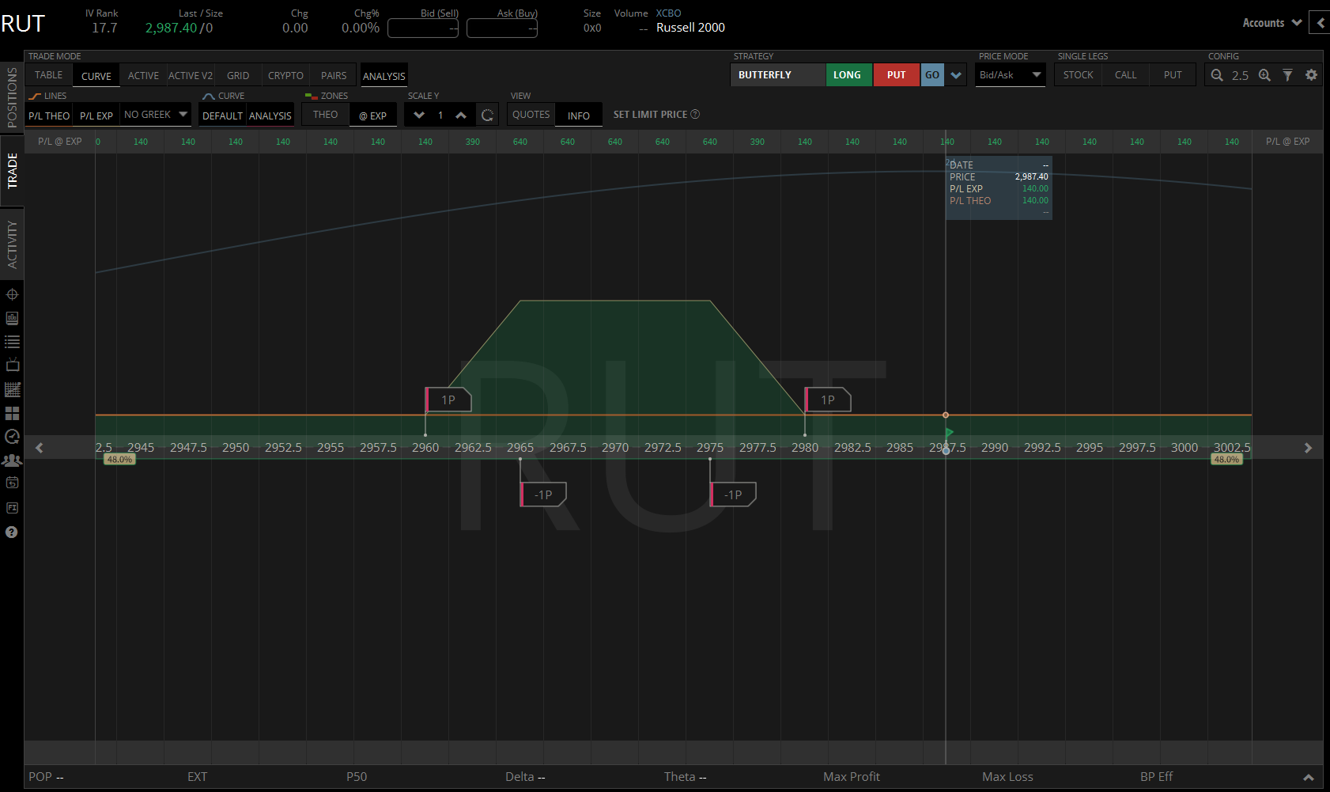The width and height of the screenshot is (1330, 792).
Task: Switch to GRID trade mode
Action: (x=238, y=76)
